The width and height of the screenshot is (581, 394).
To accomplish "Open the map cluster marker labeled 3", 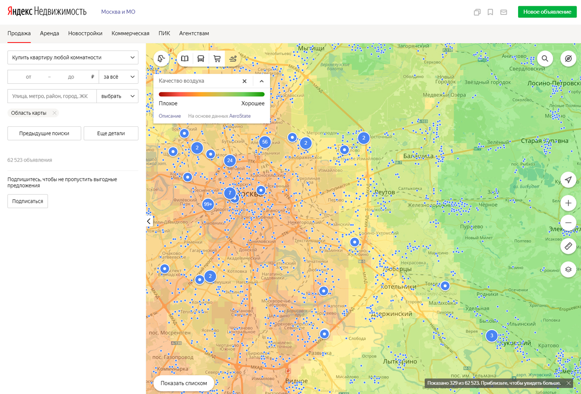I will [x=492, y=335].
